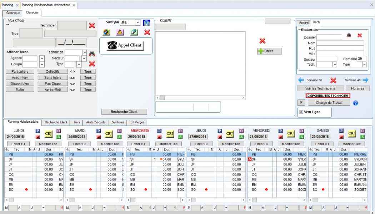Switch to the Appareil tab
This screenshot has height=214, width=375.
(x=304, y=23)
